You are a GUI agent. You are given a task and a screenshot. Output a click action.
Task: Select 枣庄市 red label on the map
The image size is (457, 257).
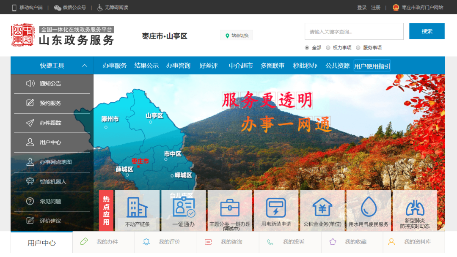point(140,161)
